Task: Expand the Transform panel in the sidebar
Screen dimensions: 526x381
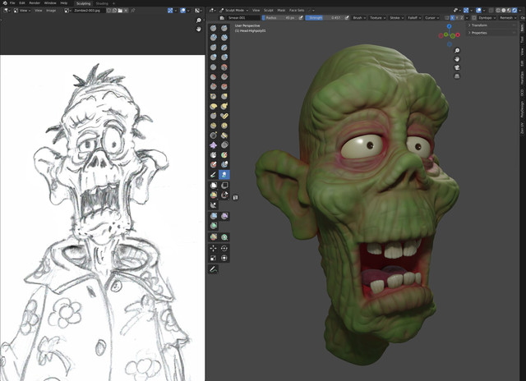Action: coord(481,25)
